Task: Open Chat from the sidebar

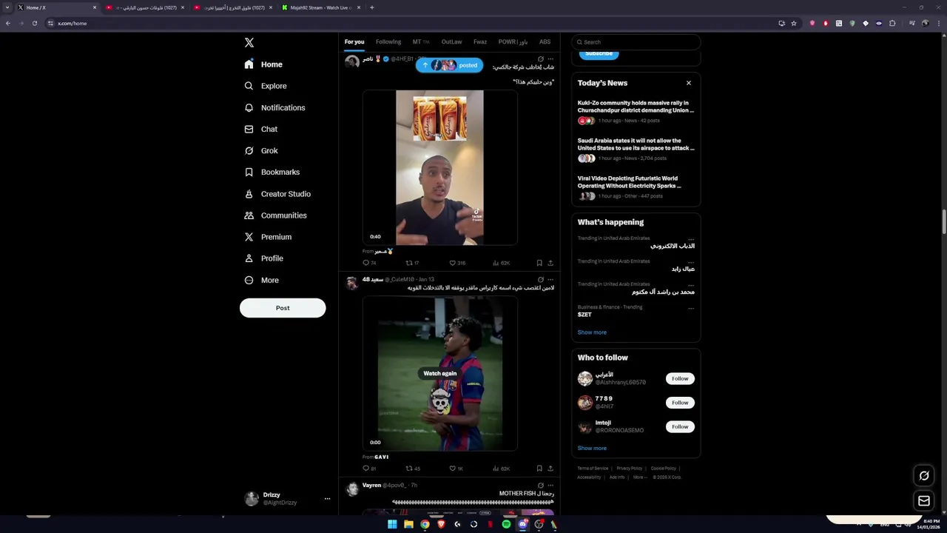Action: tap(260, 130)
